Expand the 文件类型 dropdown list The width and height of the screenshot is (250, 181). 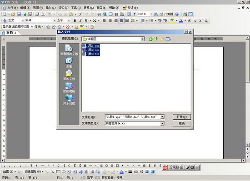[x=162, y=123]
